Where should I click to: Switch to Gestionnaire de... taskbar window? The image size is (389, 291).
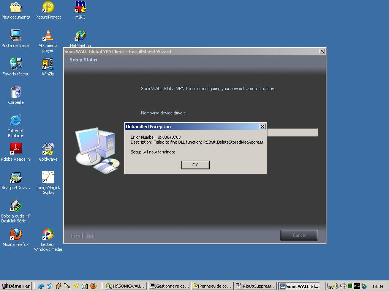pyautogui.click(x=169, y=286)
